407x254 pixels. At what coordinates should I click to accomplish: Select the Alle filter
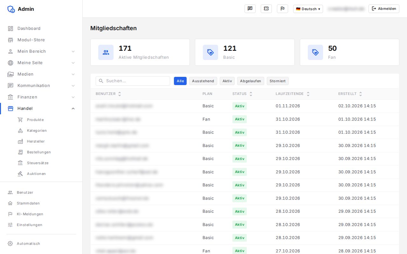point(180,81)
